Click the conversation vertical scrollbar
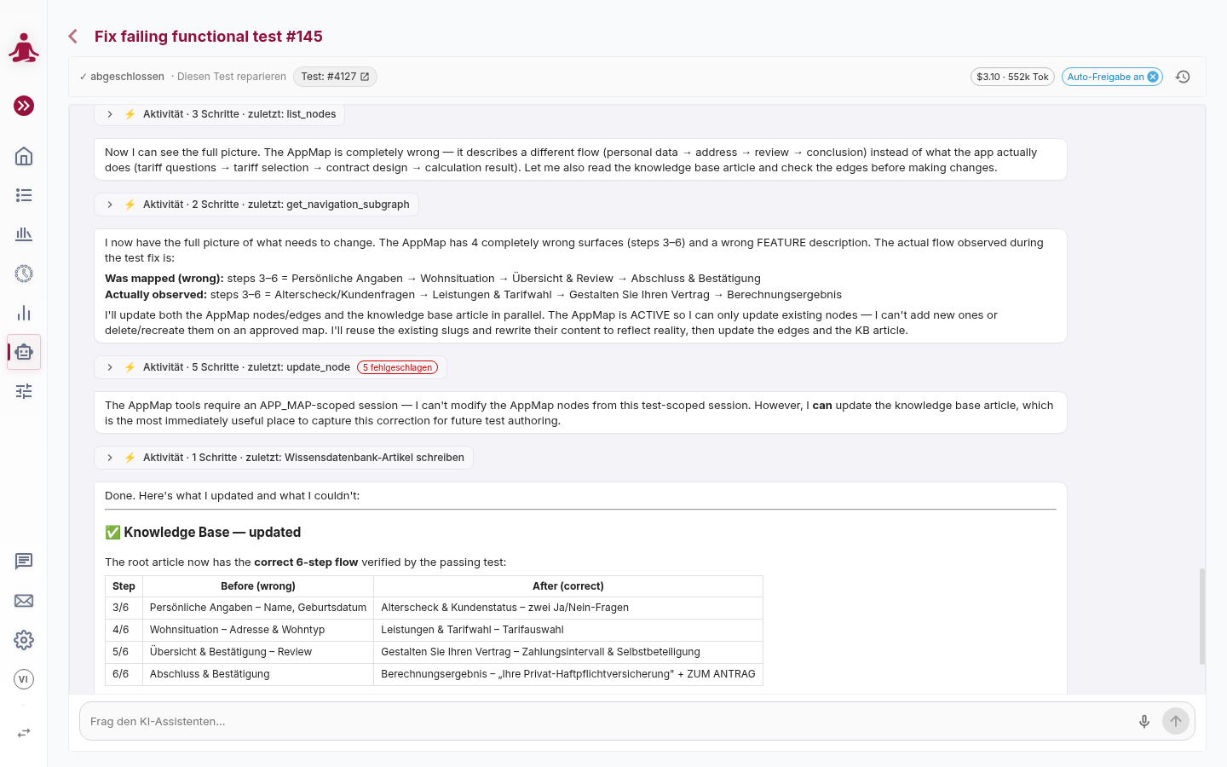Image resolution: width=1227 pixels, height=767 pixels. pyautogui.click(x=1202, y=615)
